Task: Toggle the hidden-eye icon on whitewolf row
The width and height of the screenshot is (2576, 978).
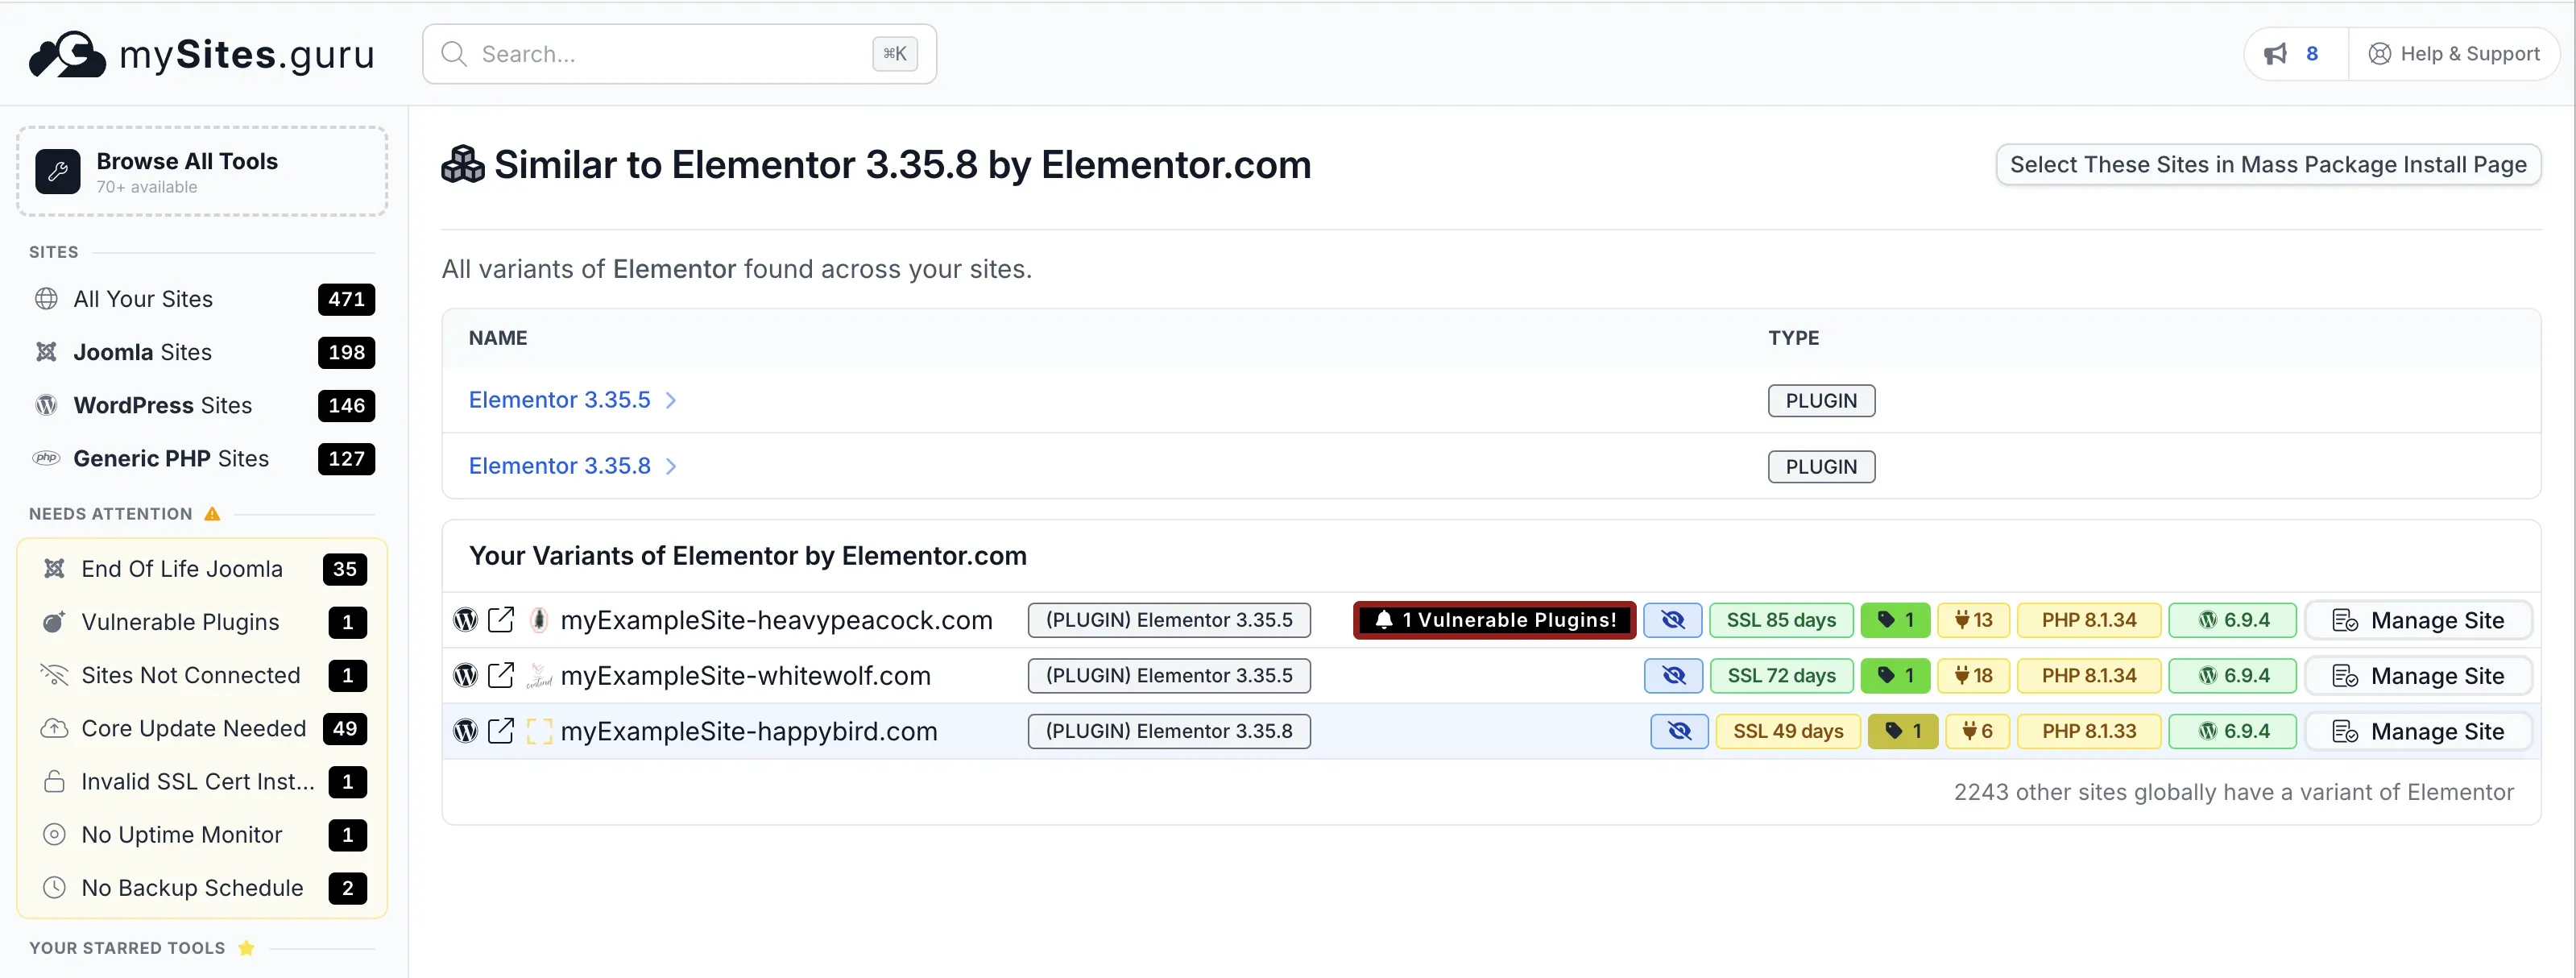Action: 1672,675
